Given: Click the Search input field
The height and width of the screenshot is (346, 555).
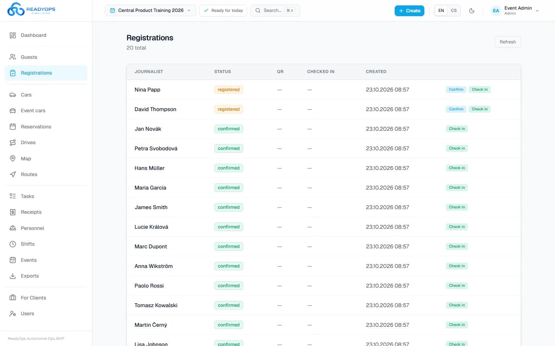Looking at the screenshot, I should (x=275, y=11).
